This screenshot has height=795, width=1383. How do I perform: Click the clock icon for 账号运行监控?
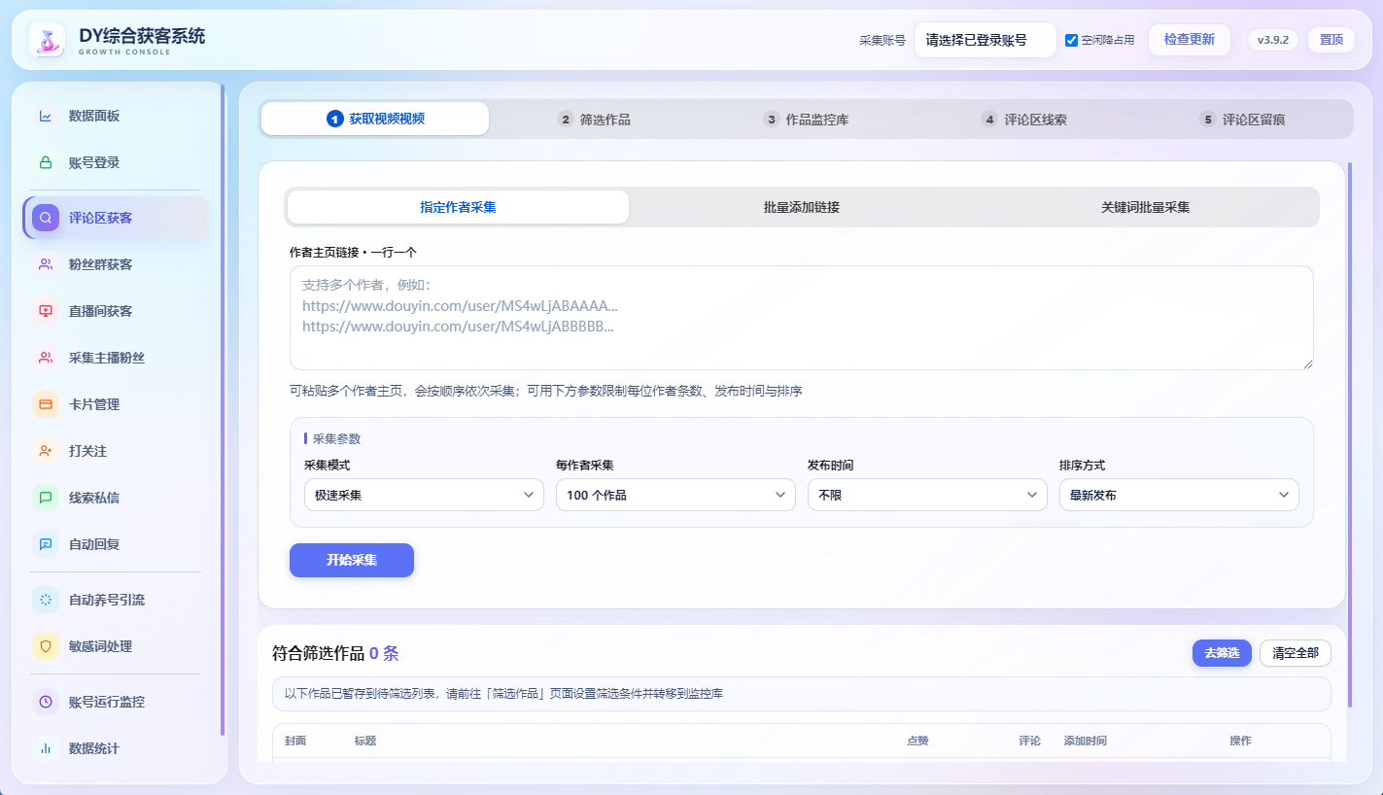(46, 702)
